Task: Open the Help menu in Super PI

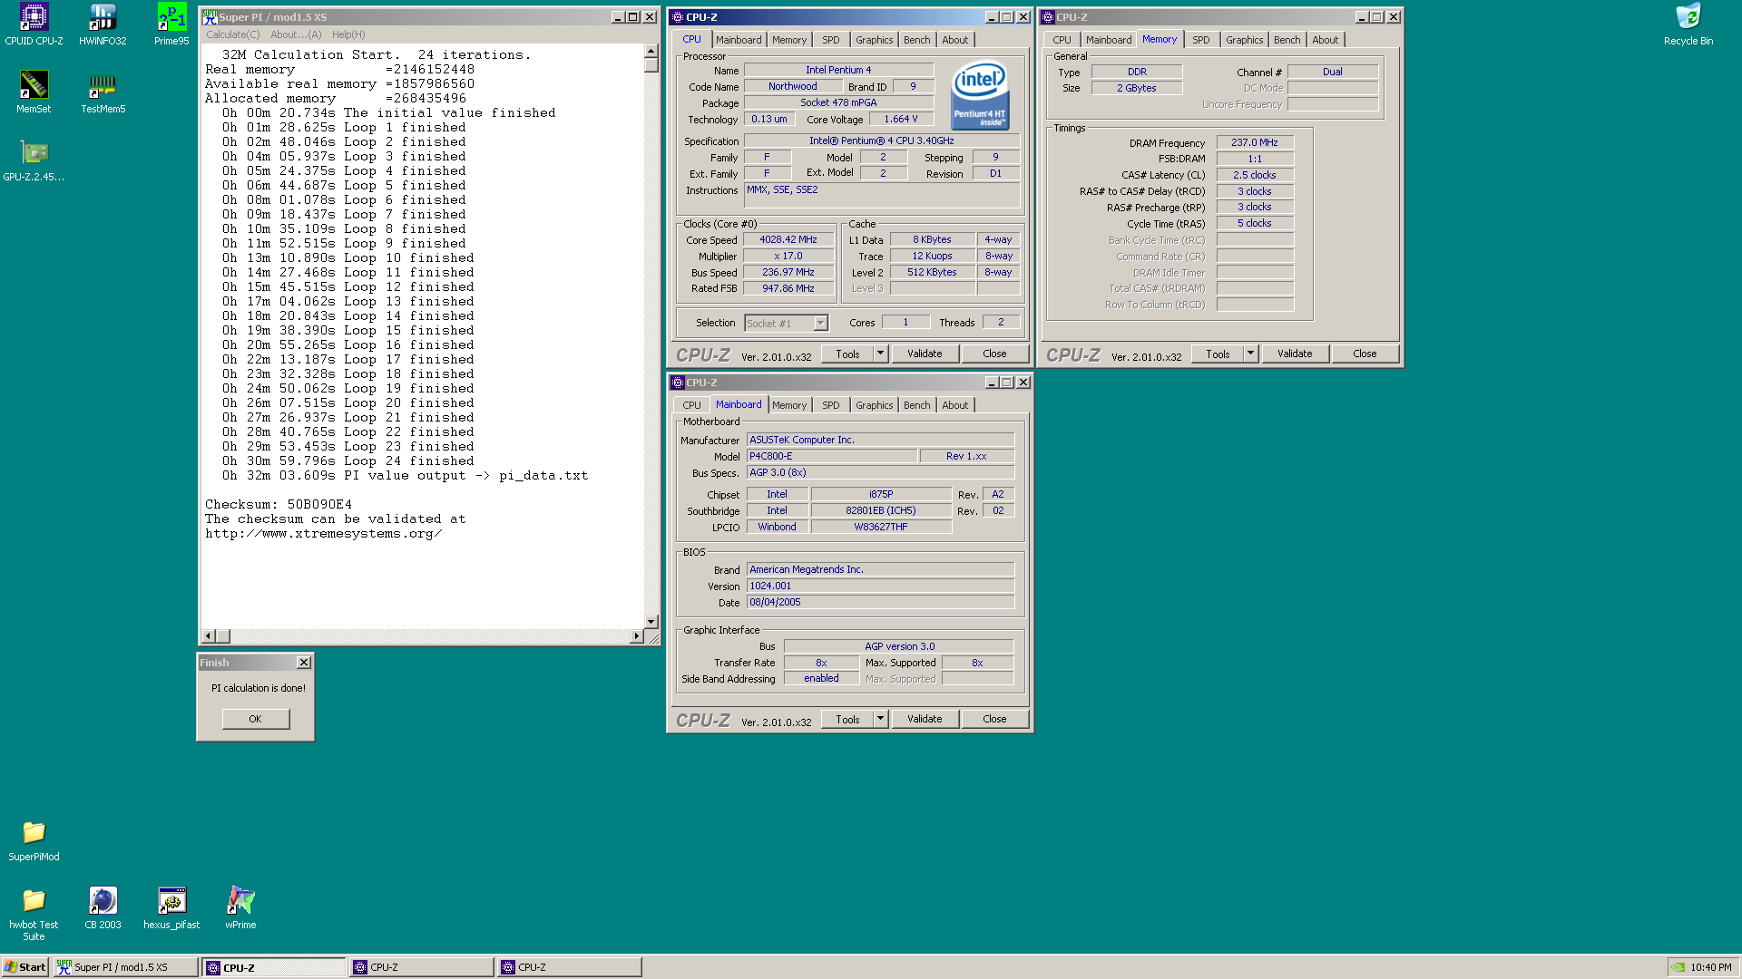Action: pyautogui.click(x=348, y=34)
